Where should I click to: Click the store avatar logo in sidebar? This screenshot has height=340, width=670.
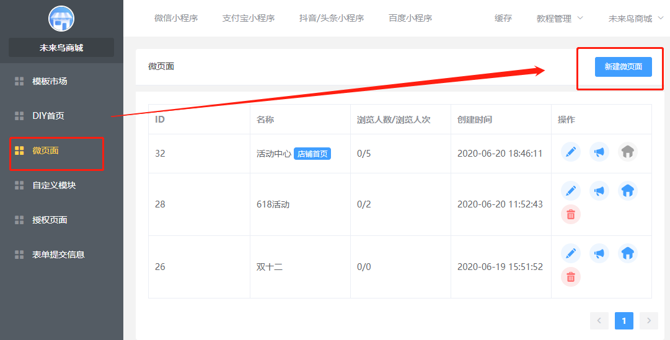pyautogui.click(x=61, y=19)
